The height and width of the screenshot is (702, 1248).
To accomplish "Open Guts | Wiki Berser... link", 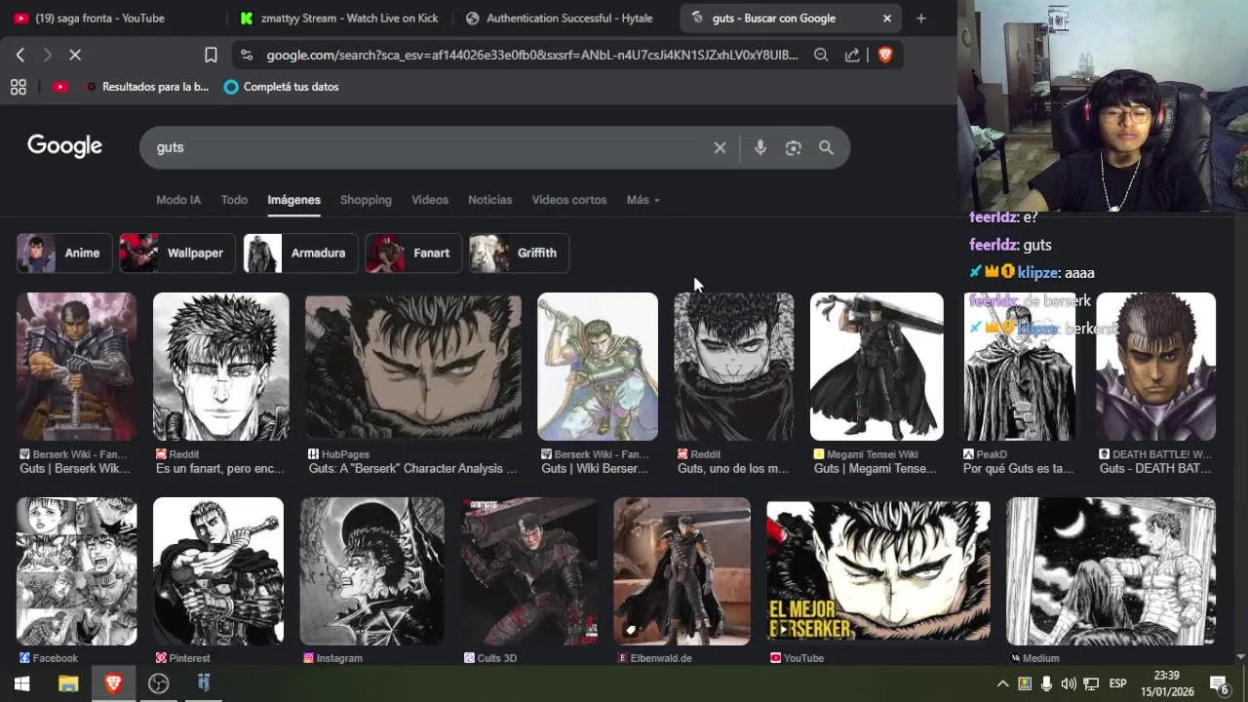I will point(595,469).
